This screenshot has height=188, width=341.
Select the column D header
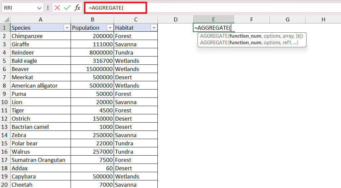click(x=176, y=19)
